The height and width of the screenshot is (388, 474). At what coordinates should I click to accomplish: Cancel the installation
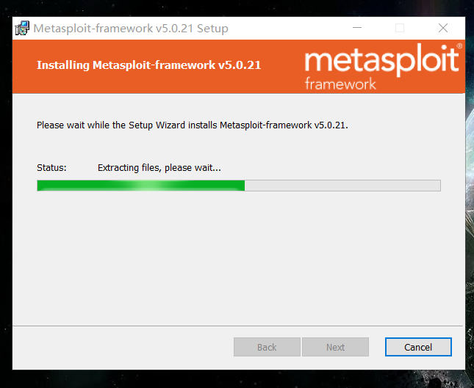coord(418,347)
